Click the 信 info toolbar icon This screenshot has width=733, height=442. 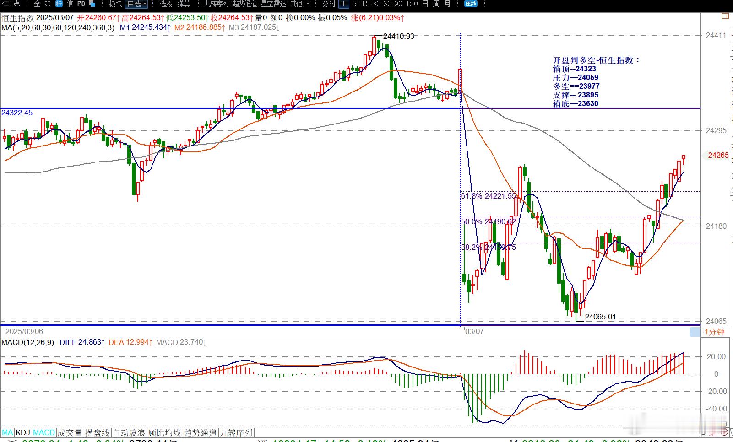[70, 4]
